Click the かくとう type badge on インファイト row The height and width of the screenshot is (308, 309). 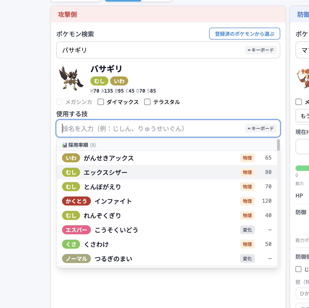pos(76,201)
